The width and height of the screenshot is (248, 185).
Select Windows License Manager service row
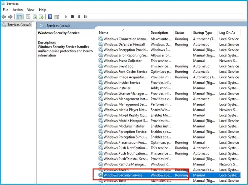[169, 93]
